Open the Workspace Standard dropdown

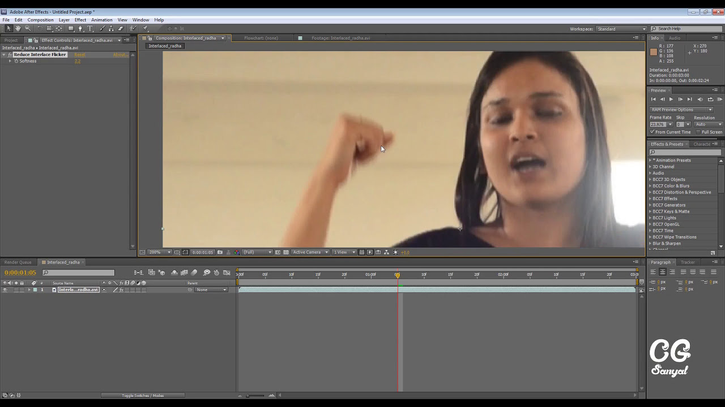pos(621,29)
